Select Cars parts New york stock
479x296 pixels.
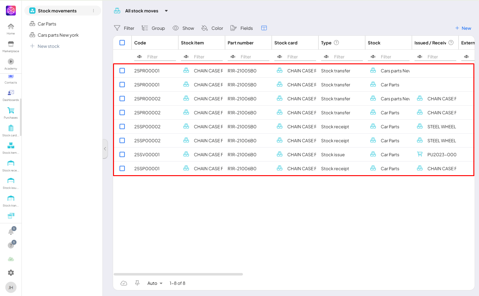pos(58,35)
